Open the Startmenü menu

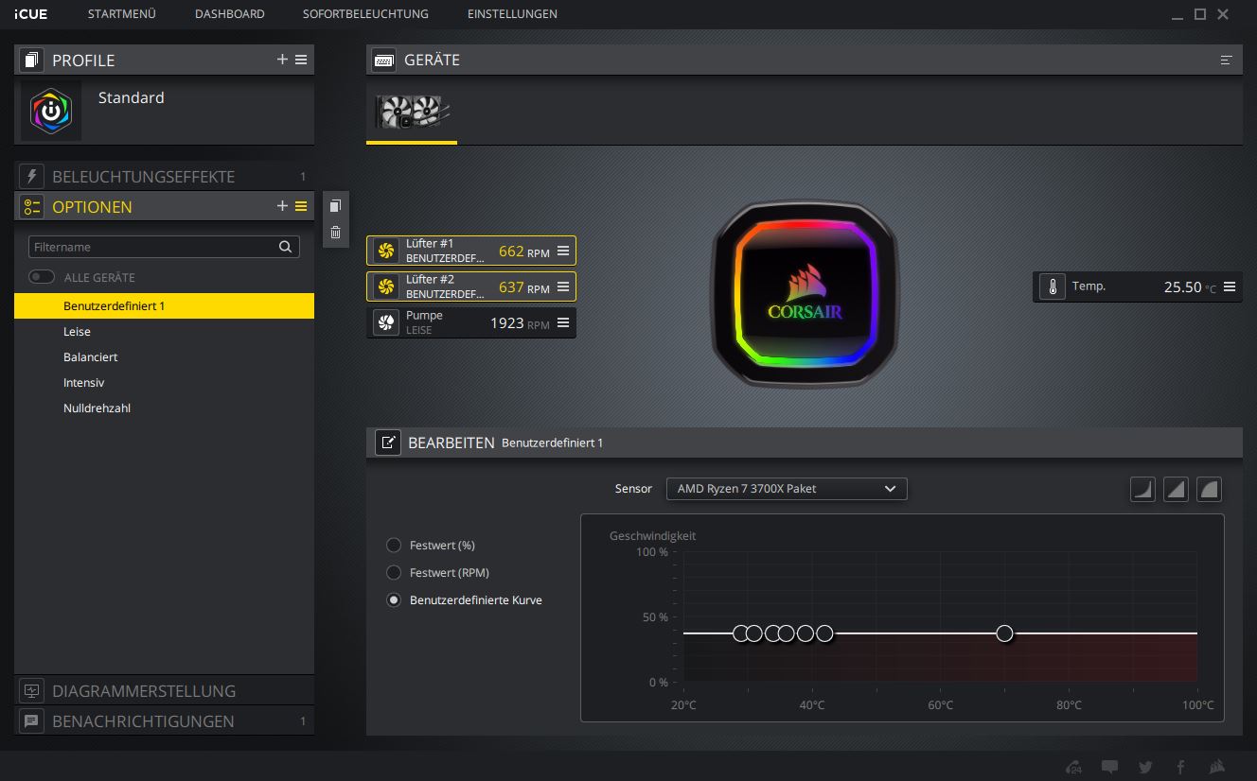pos(121,14)
